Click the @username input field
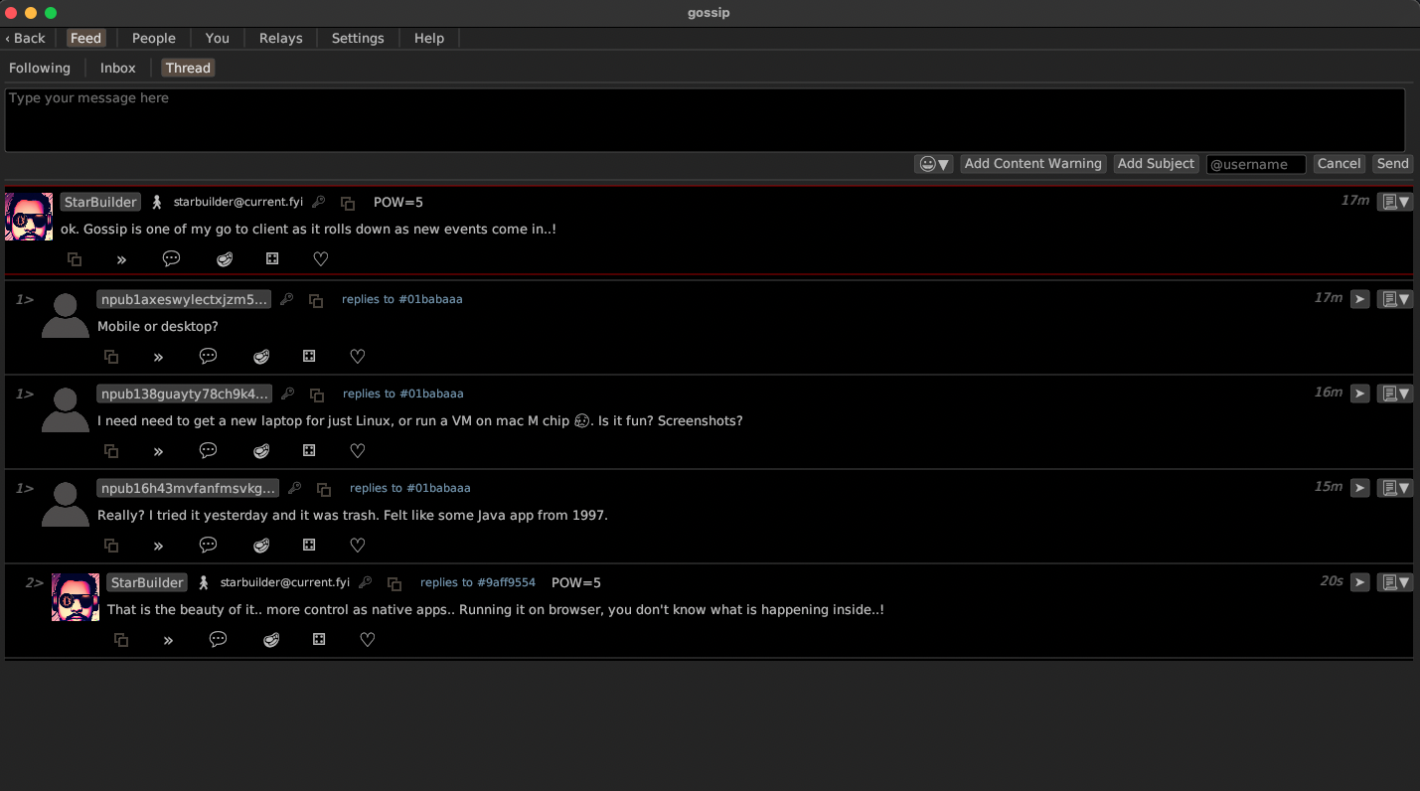This screenshot has width=1420, height=791. pos(1255,164)
